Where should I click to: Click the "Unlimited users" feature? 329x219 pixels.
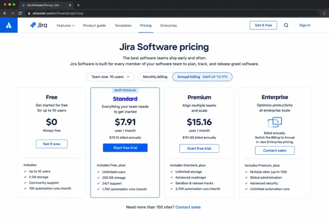114,172
